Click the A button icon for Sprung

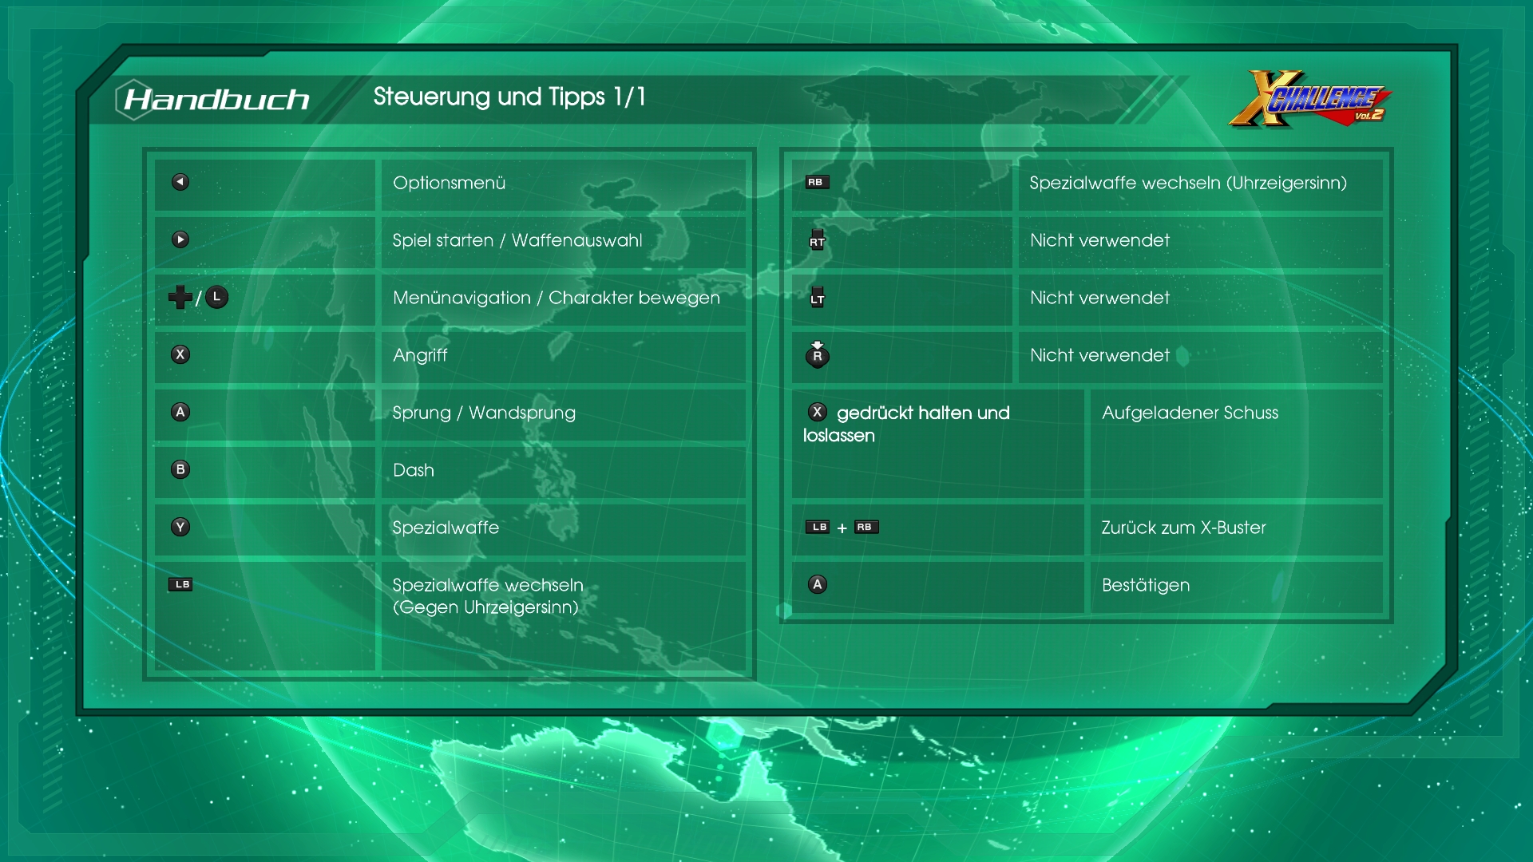180,412
